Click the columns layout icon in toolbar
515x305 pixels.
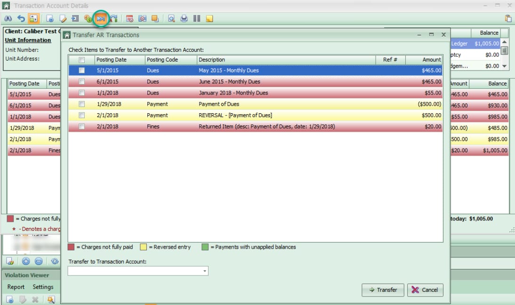(197, 19)
